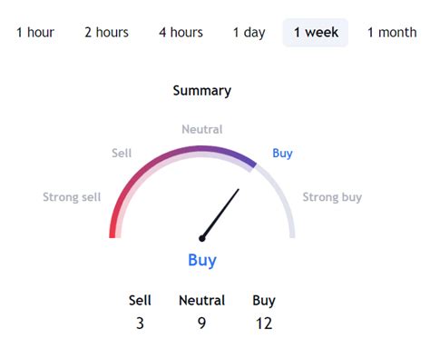Click the large blue Buy rating text

[x=202, y=260]
